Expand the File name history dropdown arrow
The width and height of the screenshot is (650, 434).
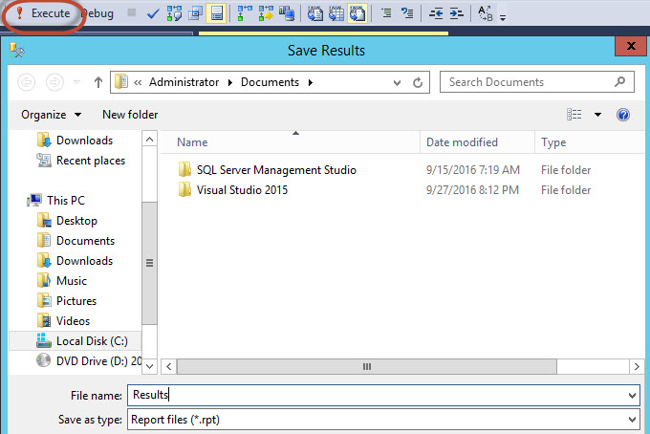633,395
